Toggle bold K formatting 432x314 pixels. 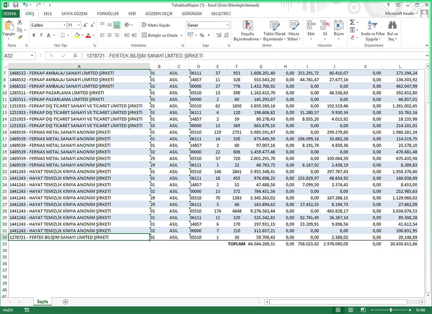[x=34, y=35]
